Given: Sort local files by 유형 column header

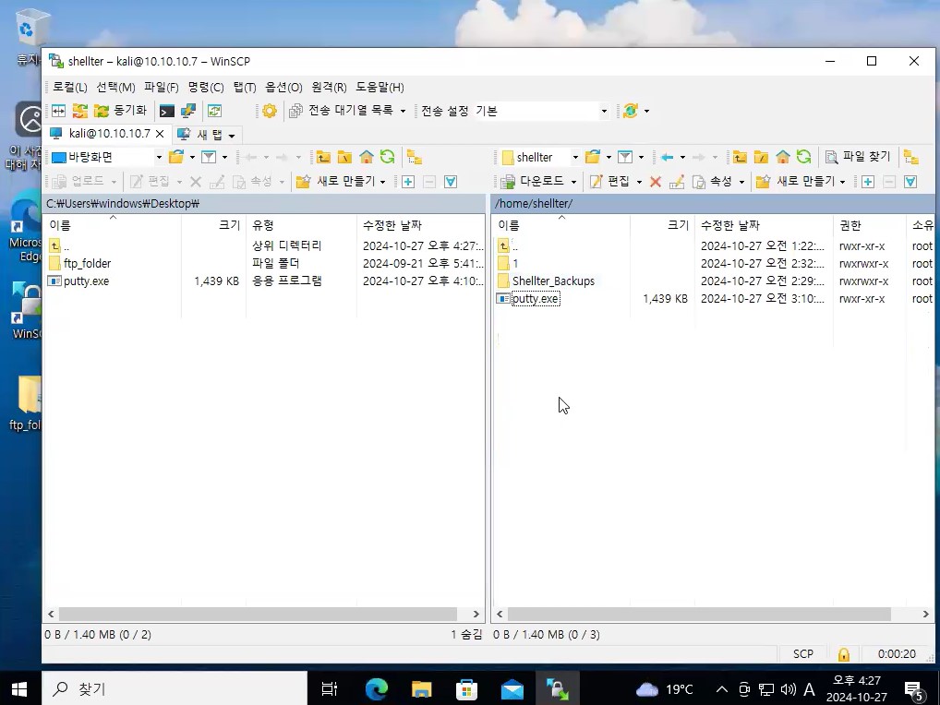Looking at the screenshot, I should point(301,225).
